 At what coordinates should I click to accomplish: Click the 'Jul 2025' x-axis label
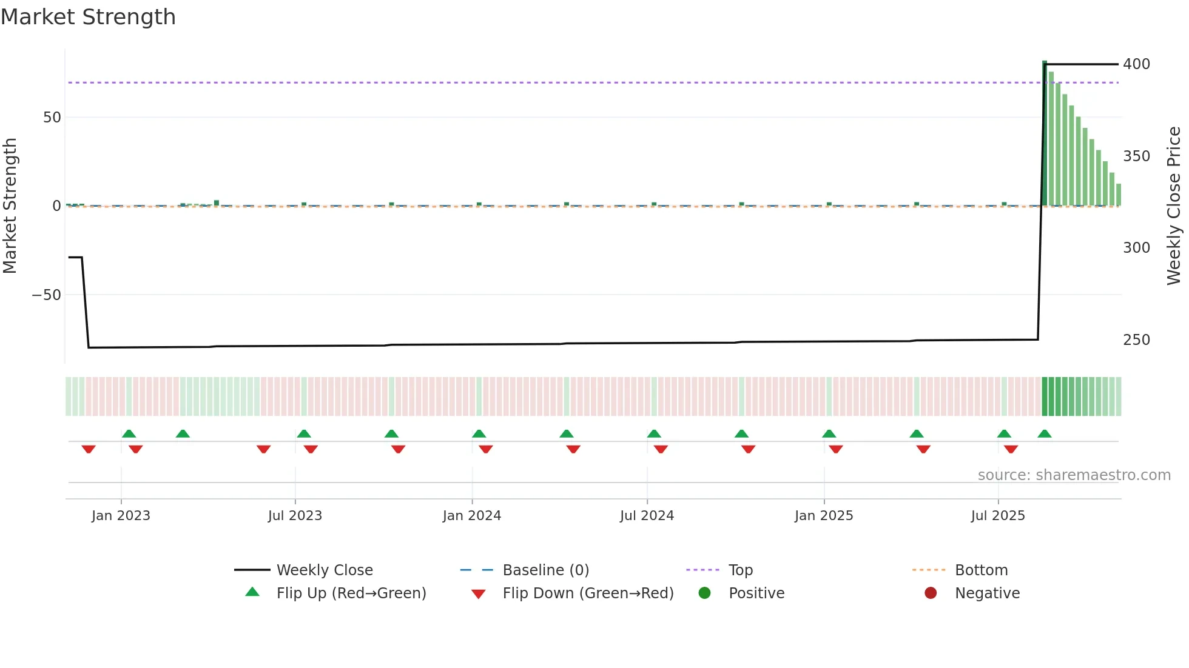tap(998, 516)
